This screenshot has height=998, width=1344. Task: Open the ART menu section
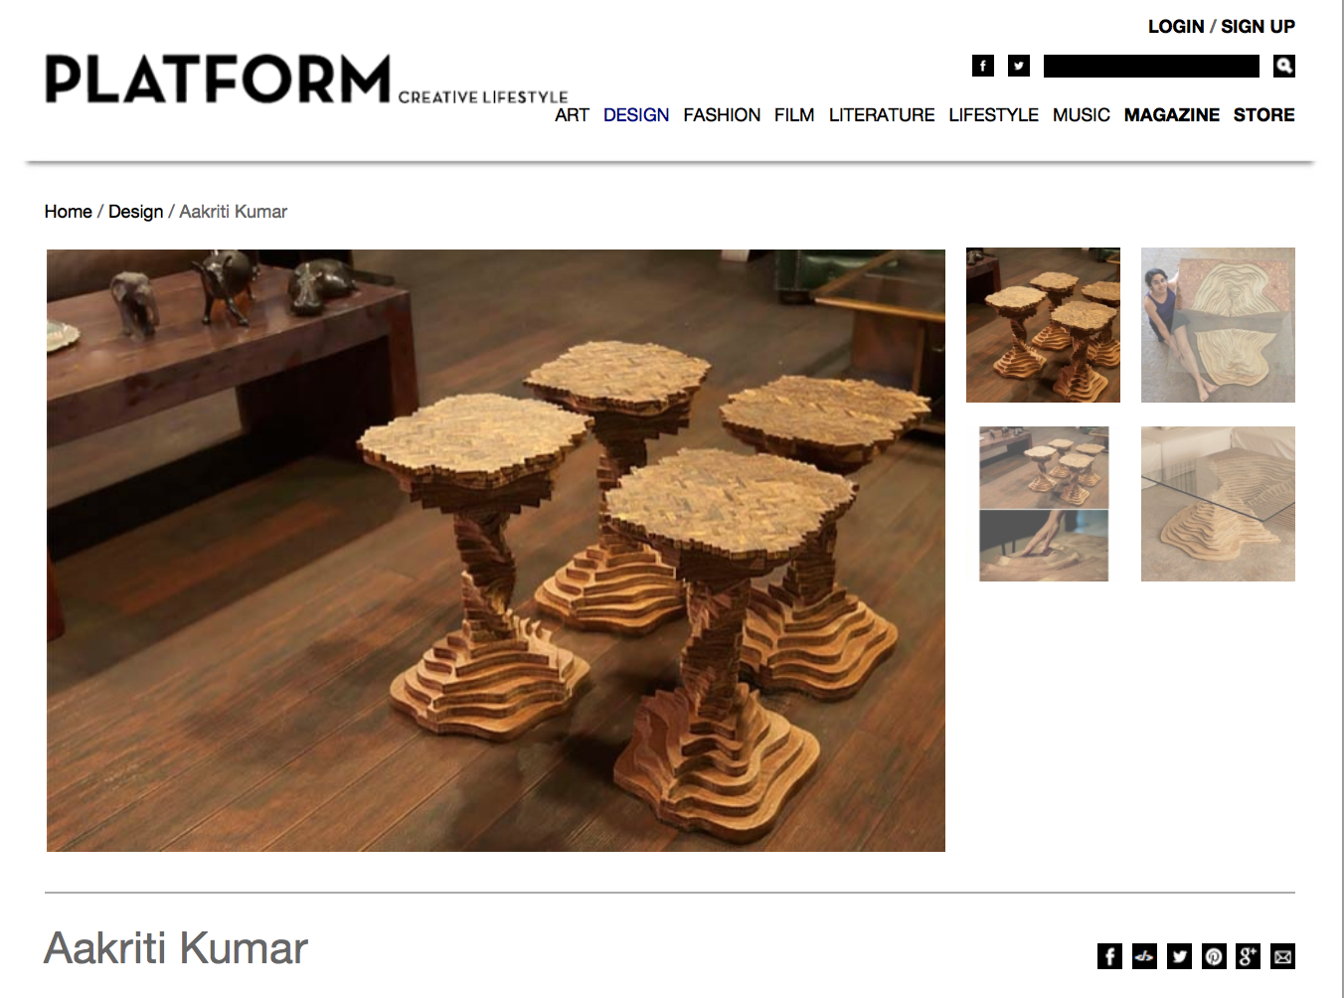(x=572, y=115)
